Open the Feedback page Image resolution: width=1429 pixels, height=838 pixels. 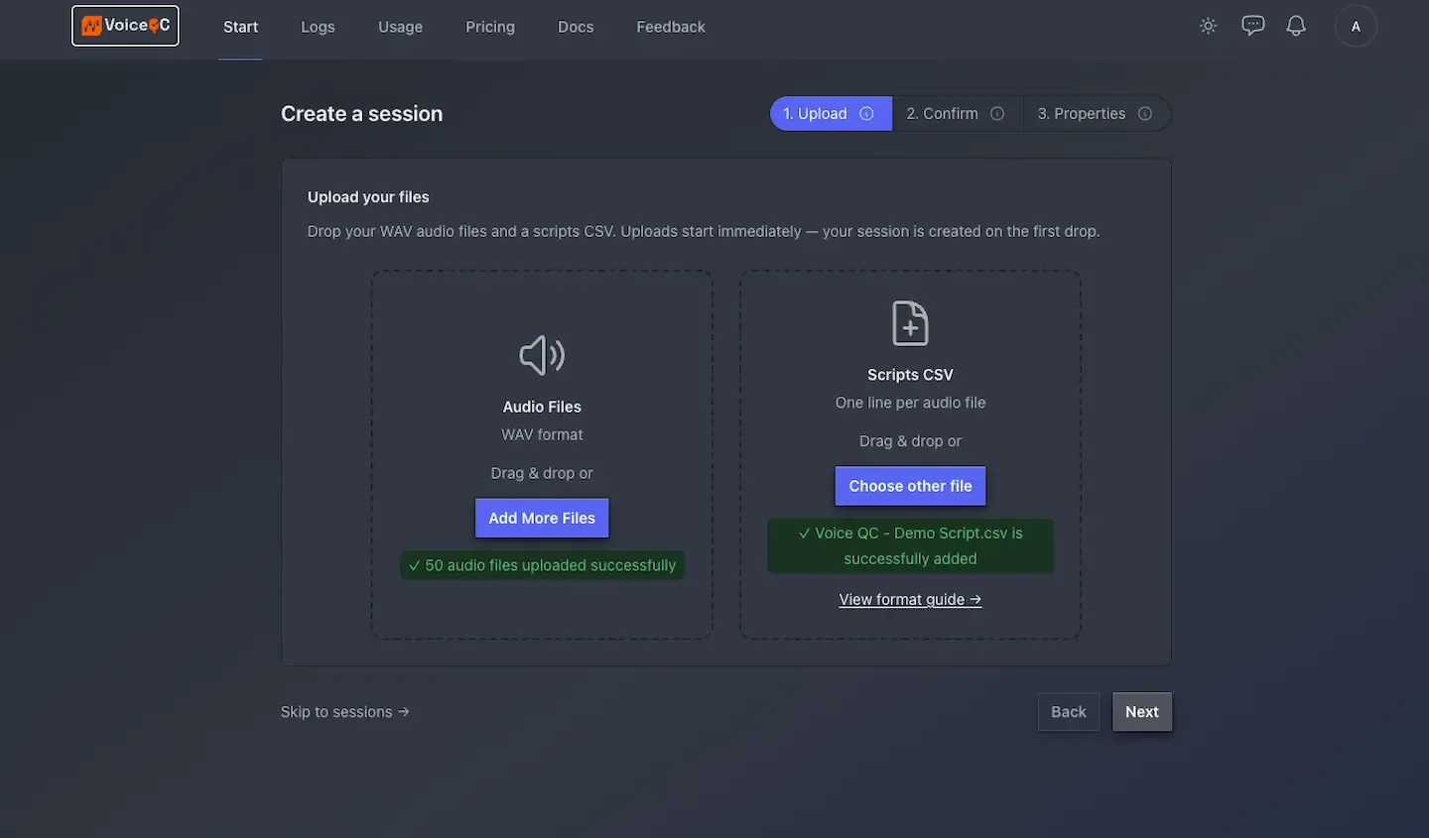[x=671, y=27]
